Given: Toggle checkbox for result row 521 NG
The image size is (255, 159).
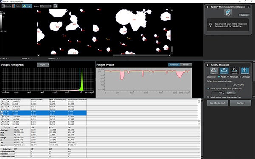Looking at the screenshot, I should [x=2, y=112].
